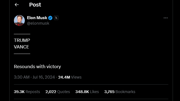
Task: Go back using the left arrow
Action: pyautogui.click(x=17, y=5)
